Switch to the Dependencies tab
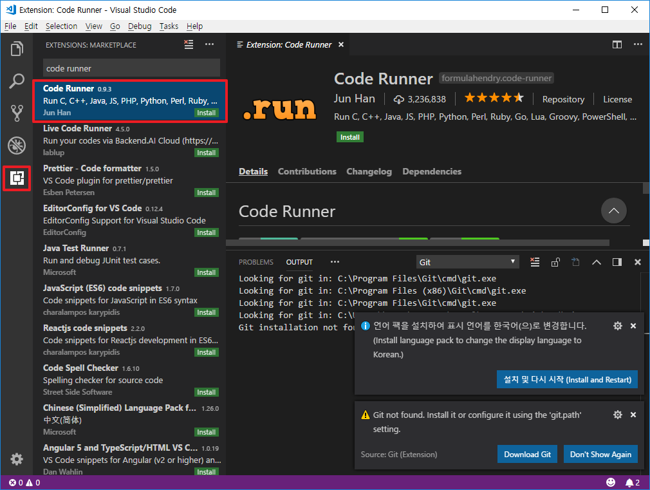 pos(432,171)
